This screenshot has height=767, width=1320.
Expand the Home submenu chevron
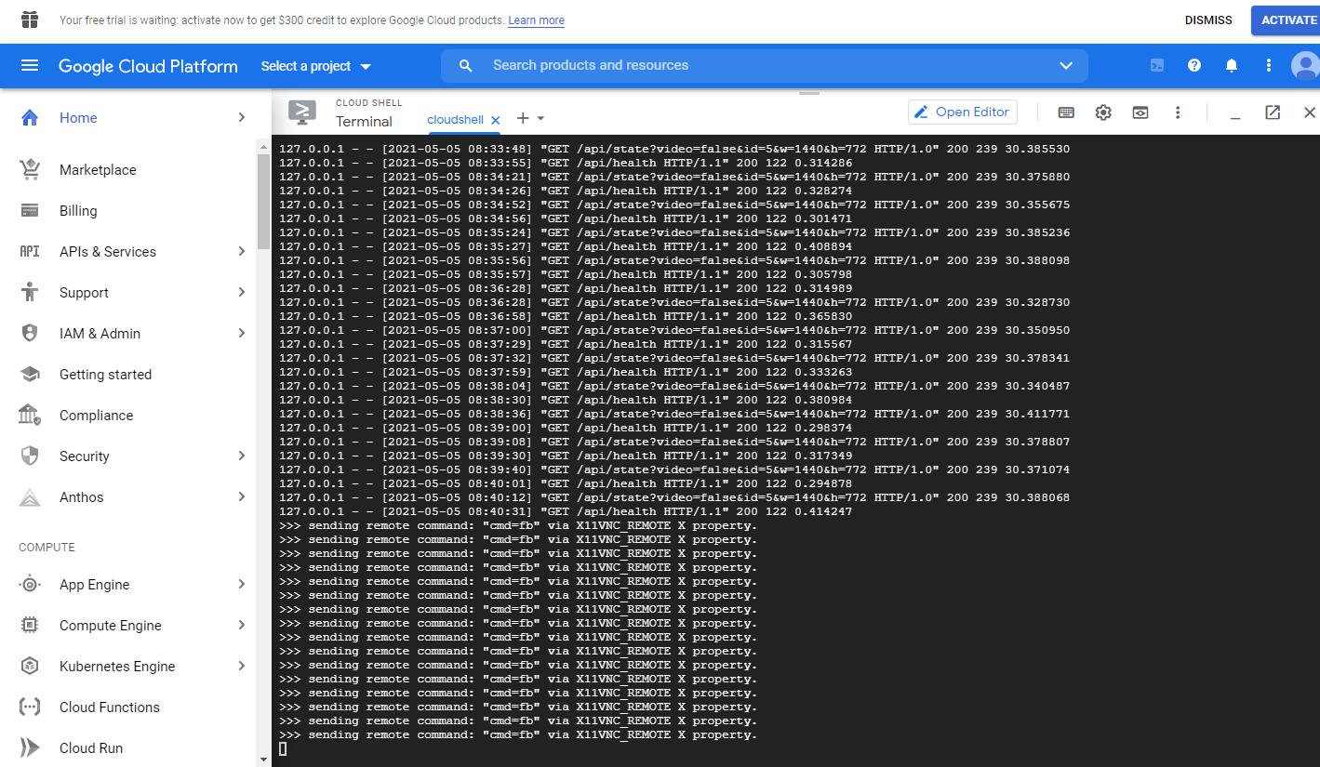point(242,118)
